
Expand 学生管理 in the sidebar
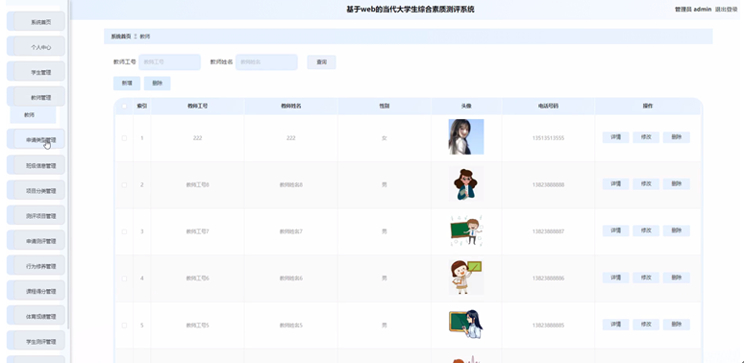(x=37, y=72)
